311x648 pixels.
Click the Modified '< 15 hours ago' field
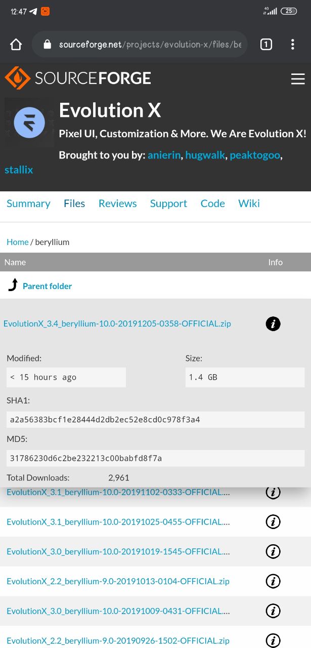point(66,377)
